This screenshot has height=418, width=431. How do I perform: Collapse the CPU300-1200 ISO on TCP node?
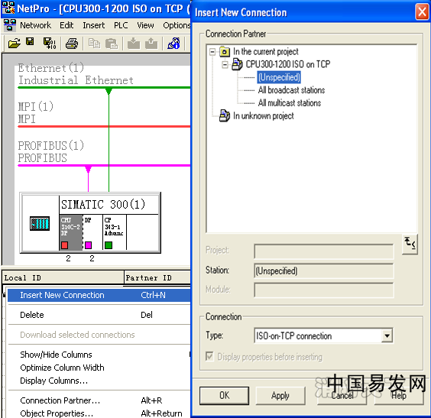click(225, 65)
